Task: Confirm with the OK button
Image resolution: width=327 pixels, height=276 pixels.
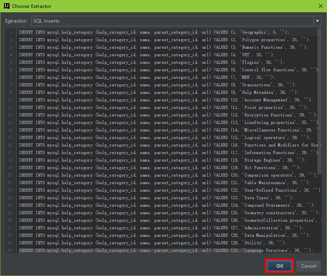Action: [x=279, y=266]
